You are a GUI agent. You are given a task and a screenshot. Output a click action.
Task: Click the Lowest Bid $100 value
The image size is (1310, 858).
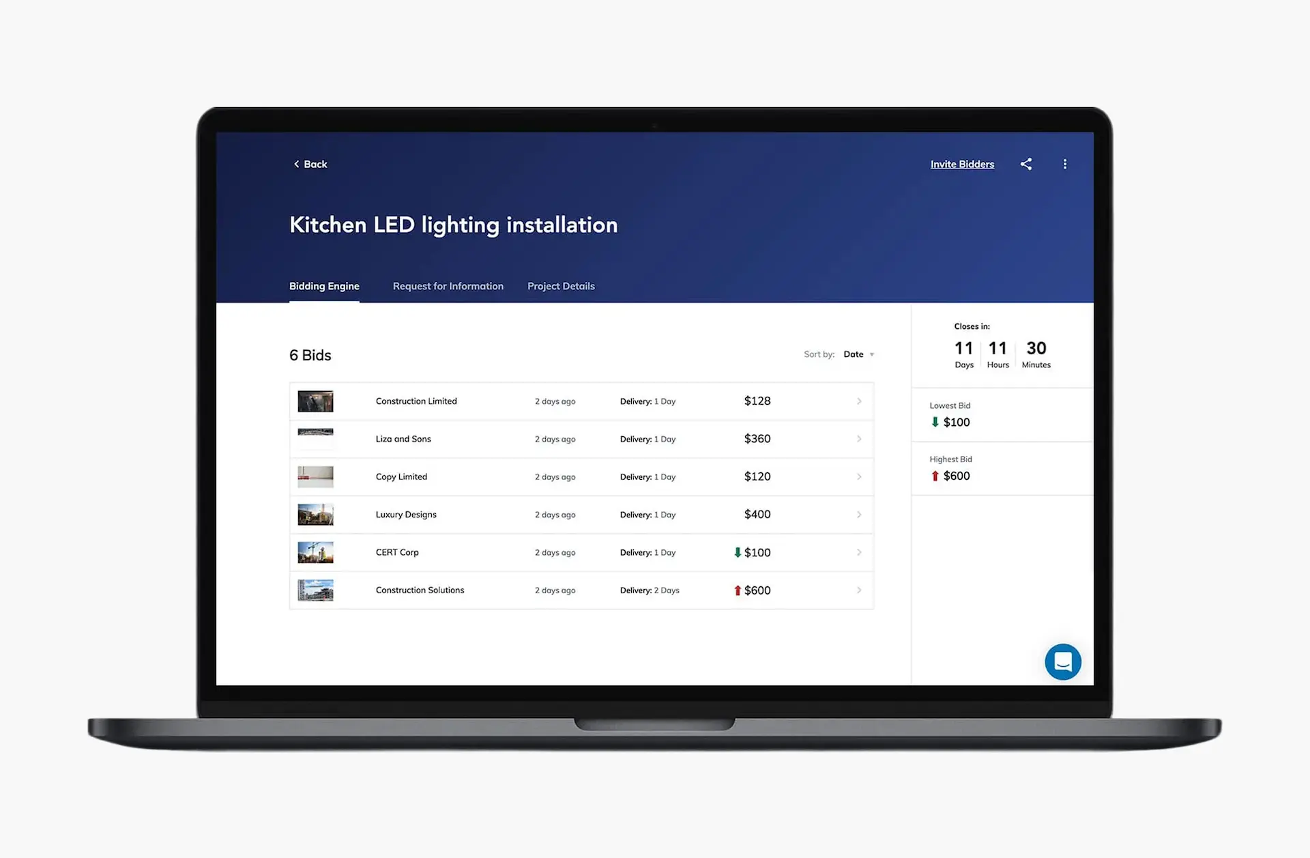pos(957,422)
